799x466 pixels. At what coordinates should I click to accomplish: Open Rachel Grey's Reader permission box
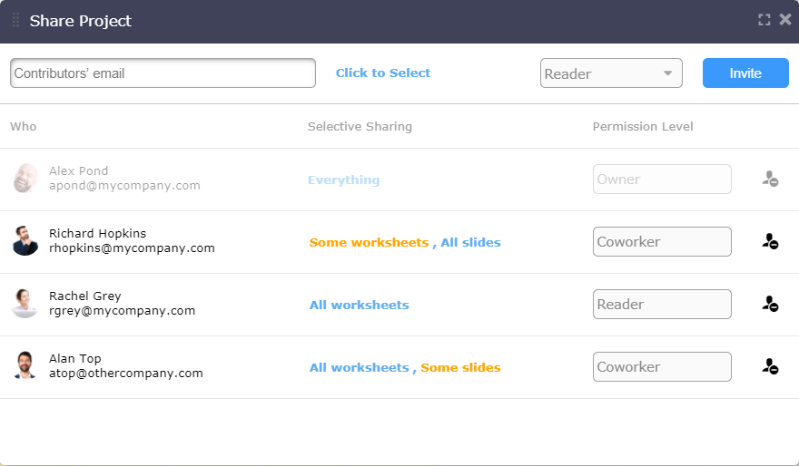[x=662, y=305]
